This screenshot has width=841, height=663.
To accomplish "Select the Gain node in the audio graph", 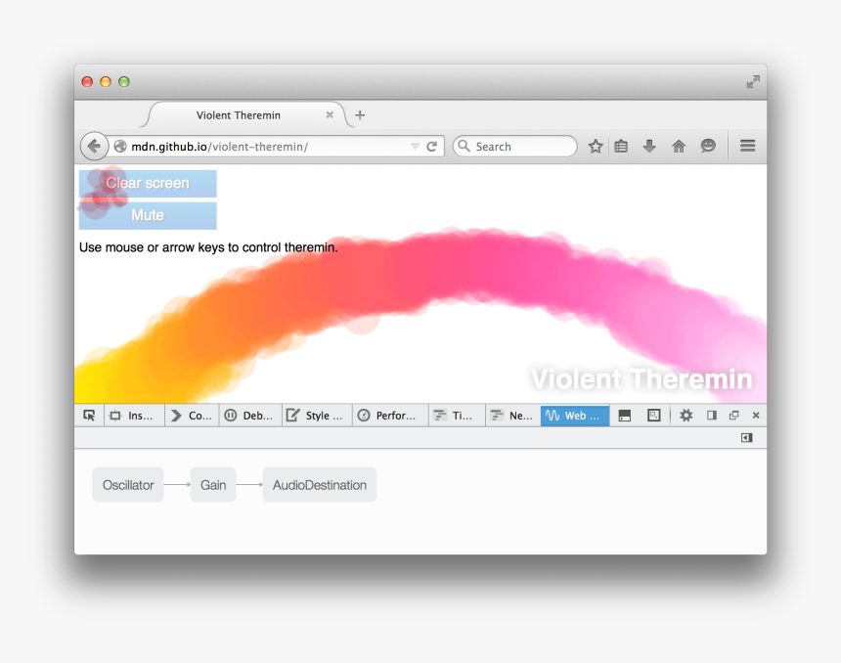I will (212, 484).
